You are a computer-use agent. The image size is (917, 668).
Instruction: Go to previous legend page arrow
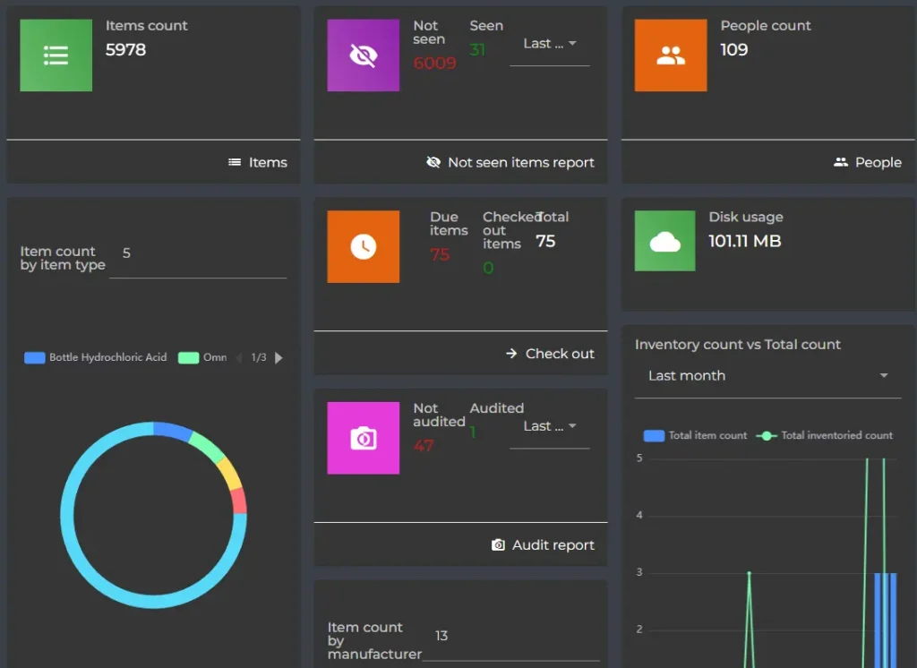click(238, 357)
